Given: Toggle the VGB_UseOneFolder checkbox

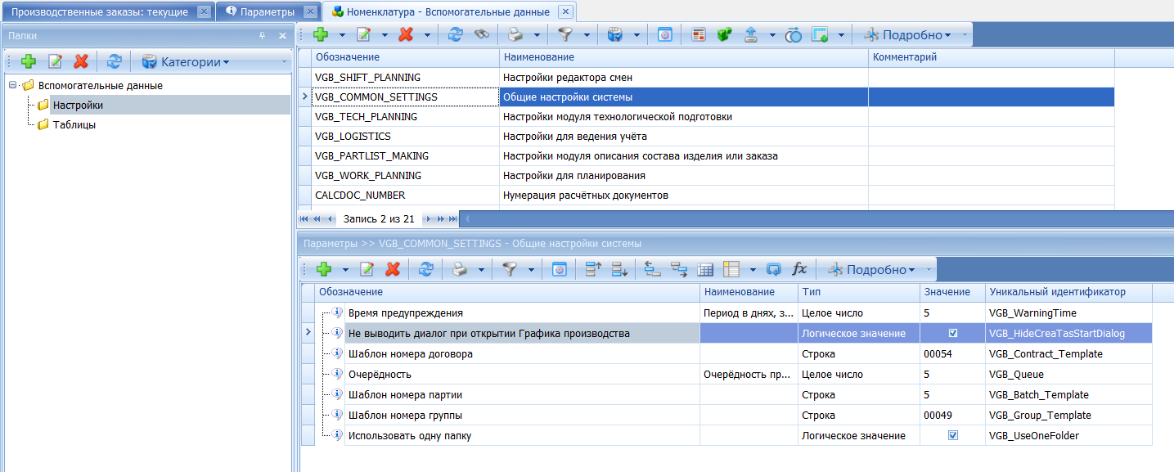Looking at the screenshot, I should point(952,436).
